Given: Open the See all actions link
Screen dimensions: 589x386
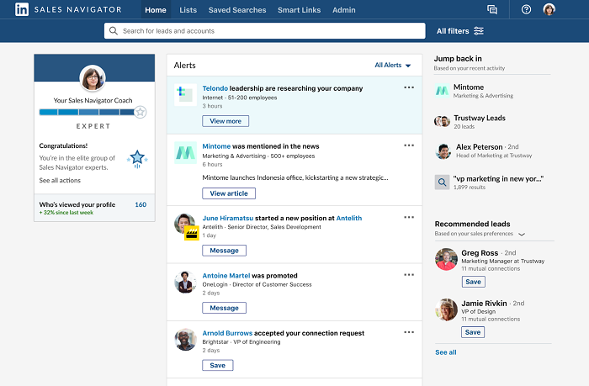Looking at the screenshot, I should tap(61, 180).
